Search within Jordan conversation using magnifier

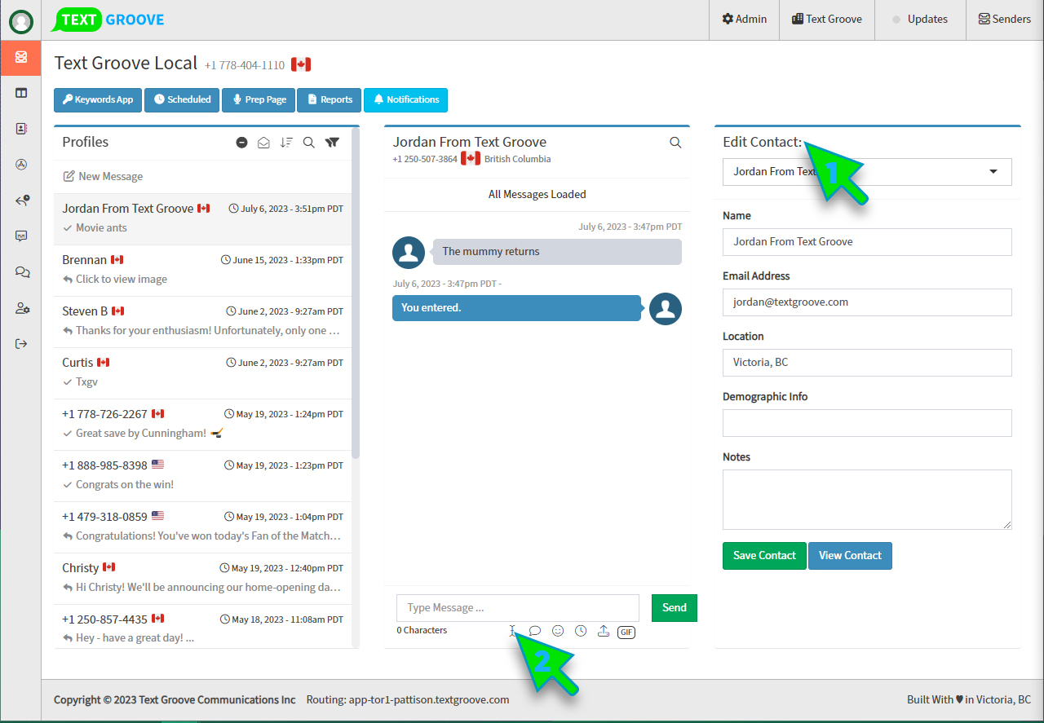[675, 143]
